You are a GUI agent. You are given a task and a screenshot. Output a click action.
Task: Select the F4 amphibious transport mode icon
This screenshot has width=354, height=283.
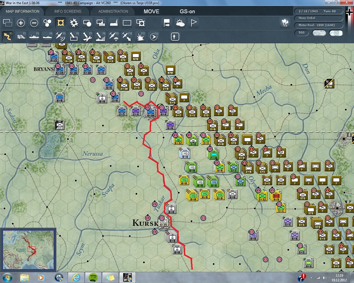point(47,36)
